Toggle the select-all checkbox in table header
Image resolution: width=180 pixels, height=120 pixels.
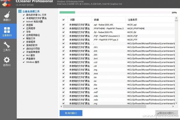(63, 20)
